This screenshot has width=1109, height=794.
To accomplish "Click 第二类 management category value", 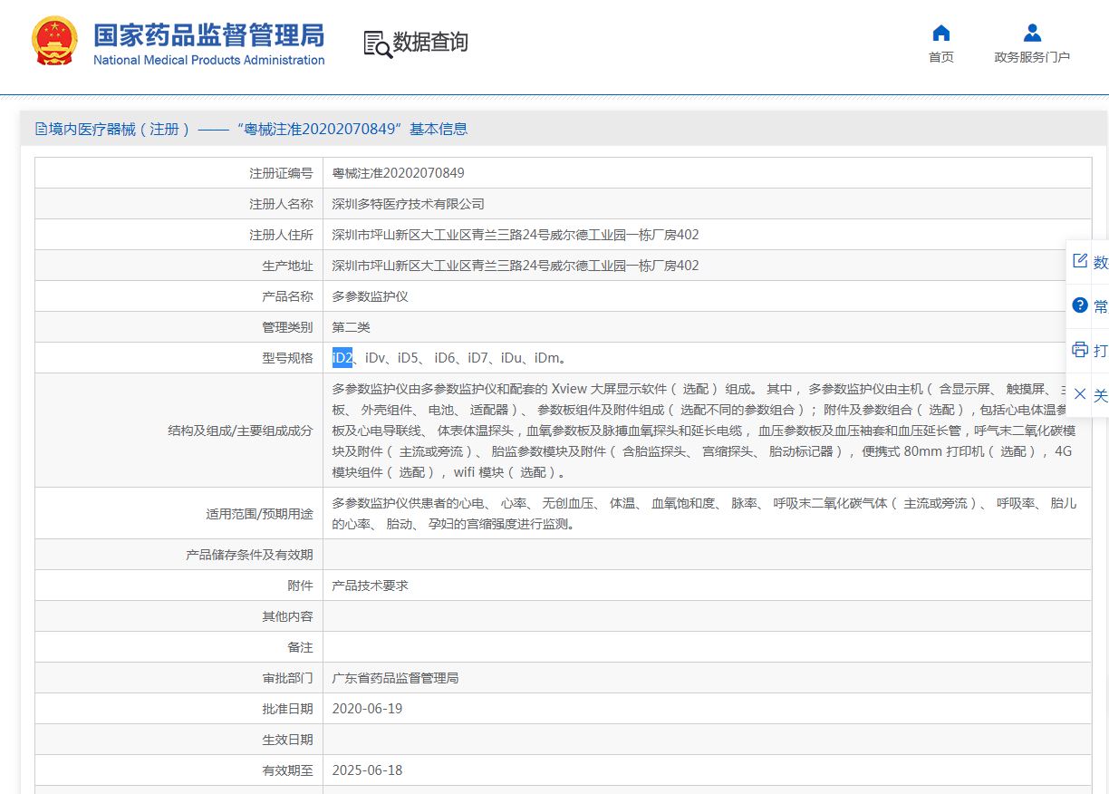I will click(x=352, y=327).
